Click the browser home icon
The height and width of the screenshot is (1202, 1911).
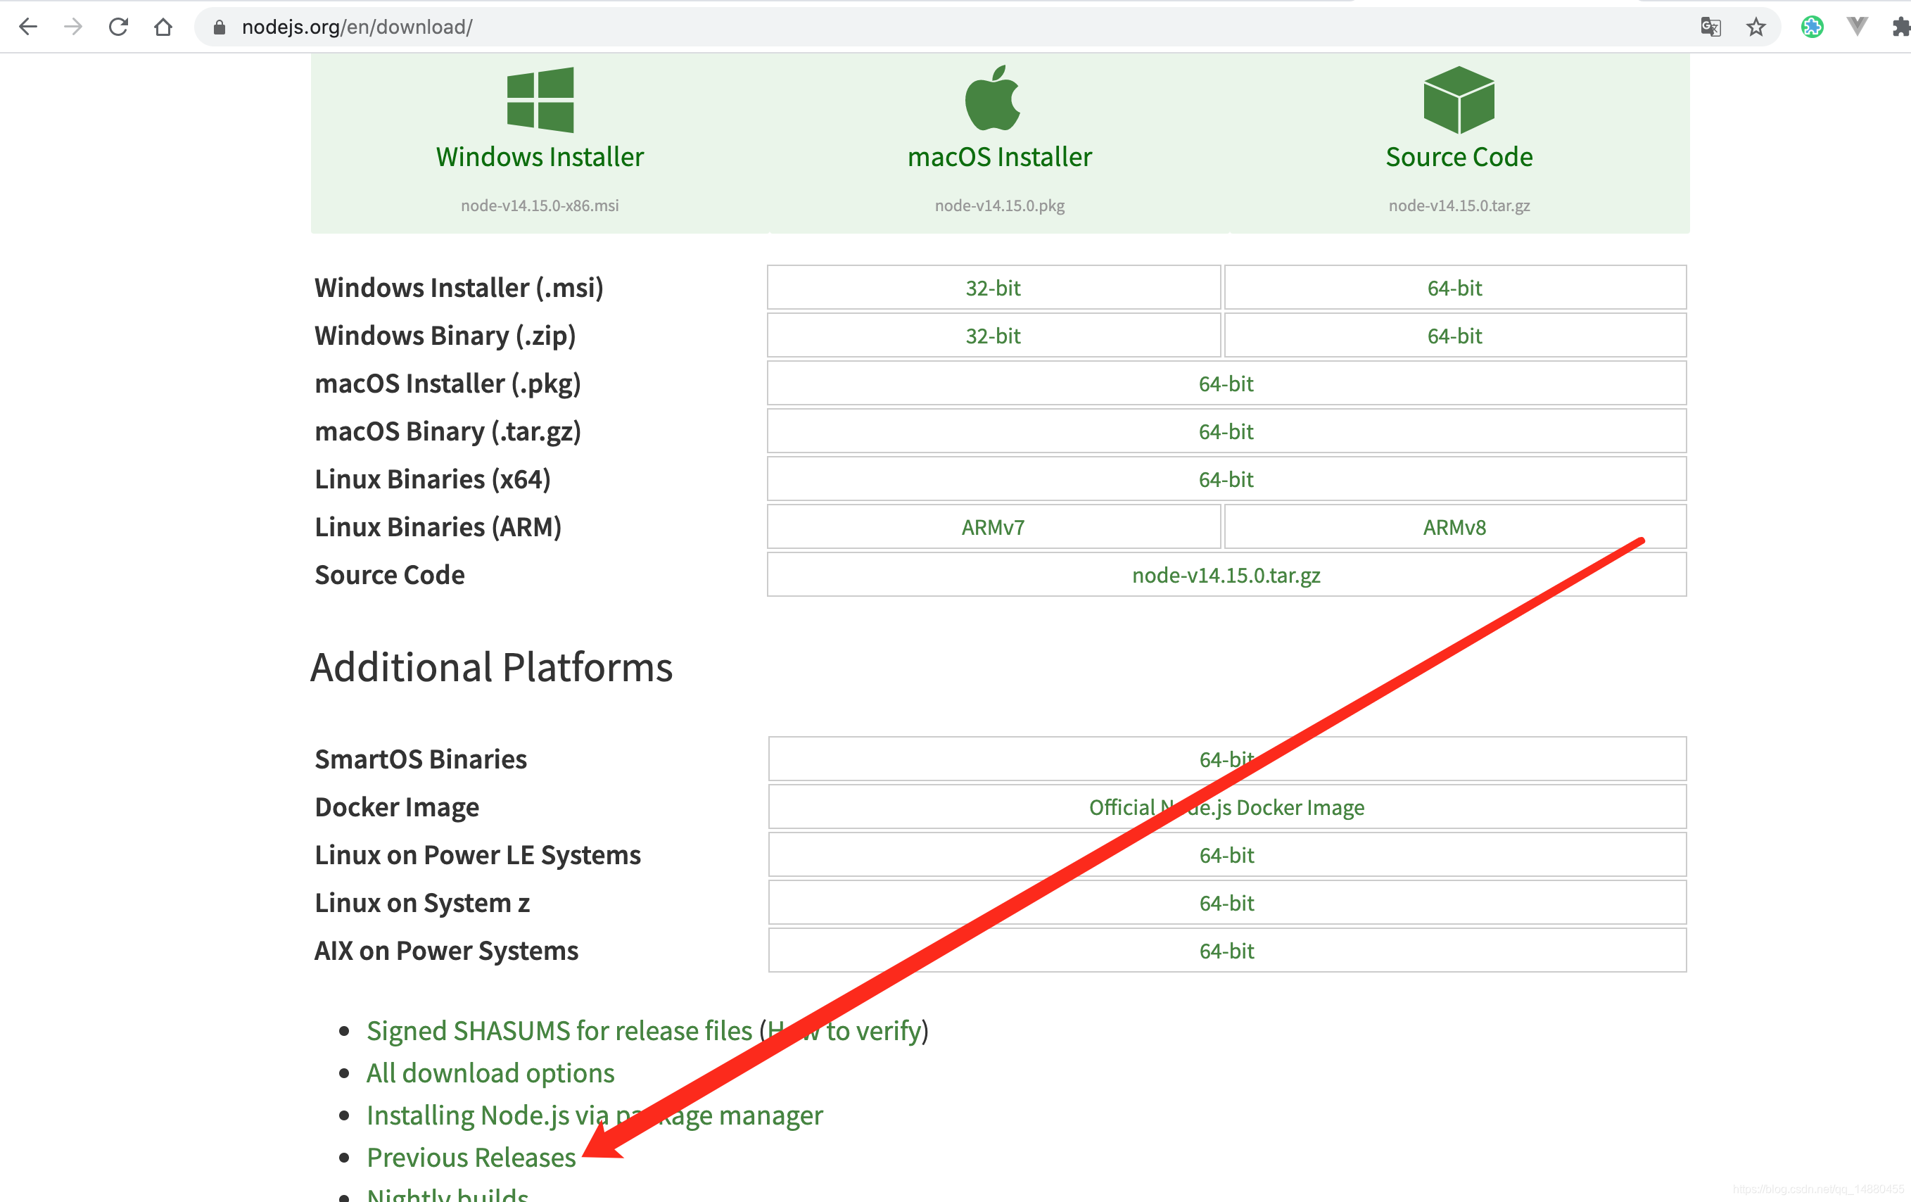point(163,25)
